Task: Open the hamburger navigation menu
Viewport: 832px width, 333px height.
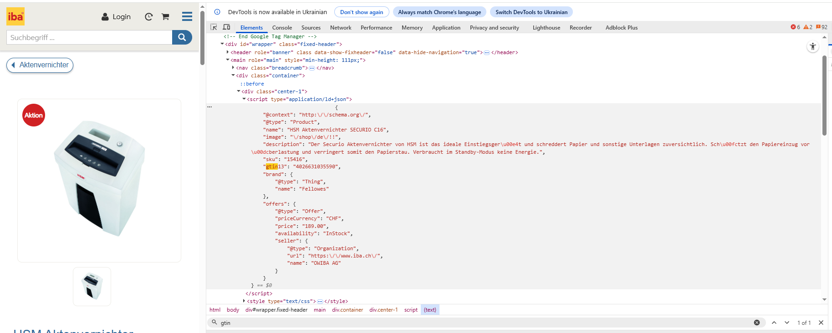Action: (187, 17)
